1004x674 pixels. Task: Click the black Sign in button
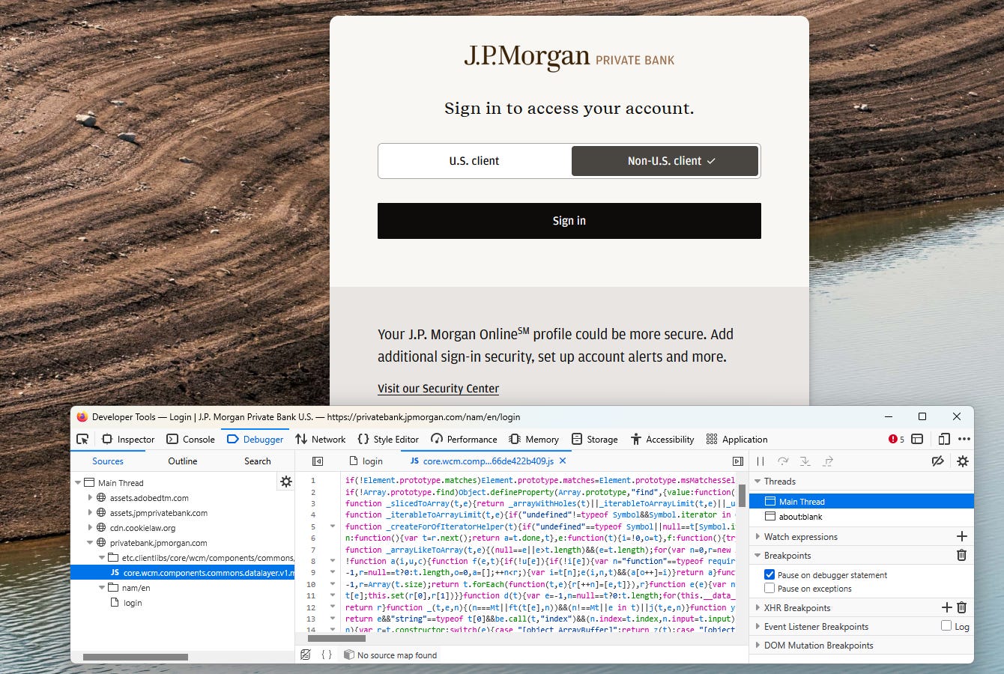pyautogui.click(x=569, y=221)
